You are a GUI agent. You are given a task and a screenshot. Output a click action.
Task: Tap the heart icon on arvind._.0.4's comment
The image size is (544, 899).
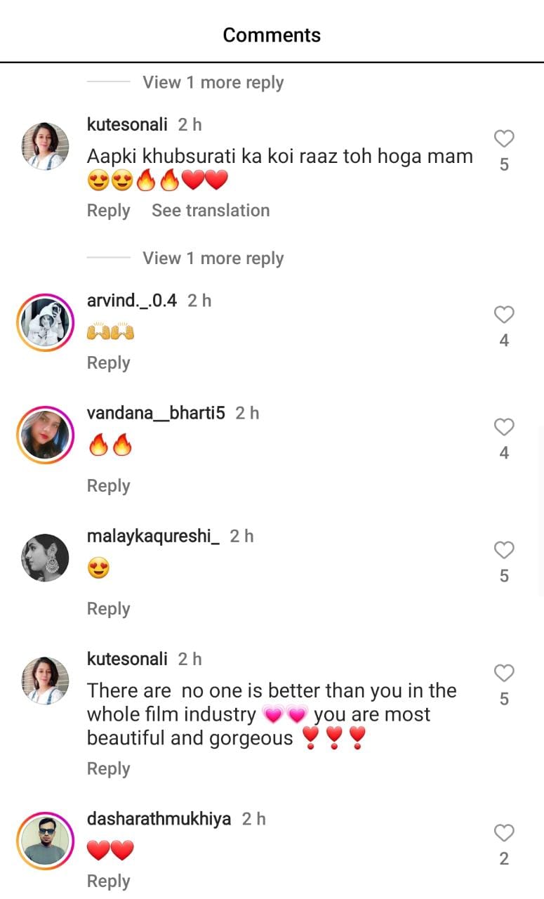click(503, 315)
